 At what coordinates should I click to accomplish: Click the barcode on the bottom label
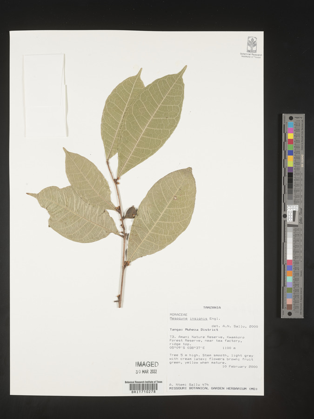pos(143,387)
